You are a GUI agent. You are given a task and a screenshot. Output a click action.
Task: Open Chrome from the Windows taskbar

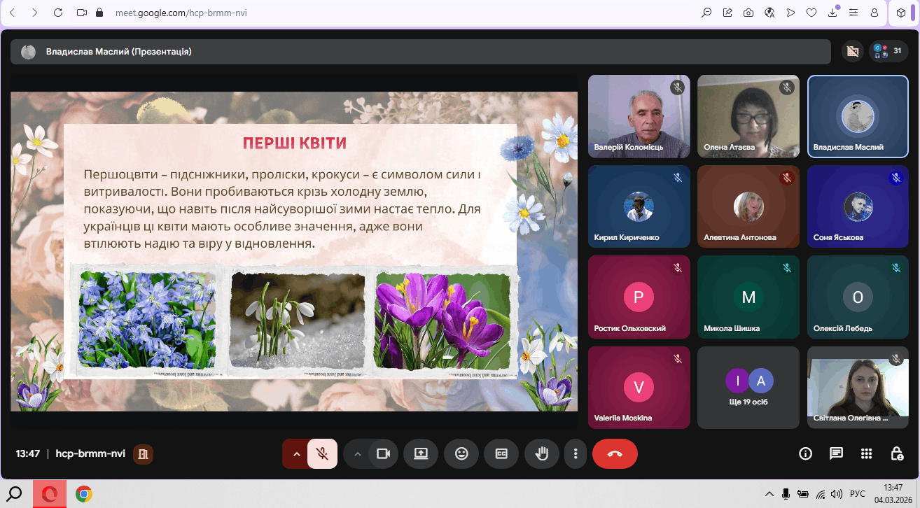84,494
